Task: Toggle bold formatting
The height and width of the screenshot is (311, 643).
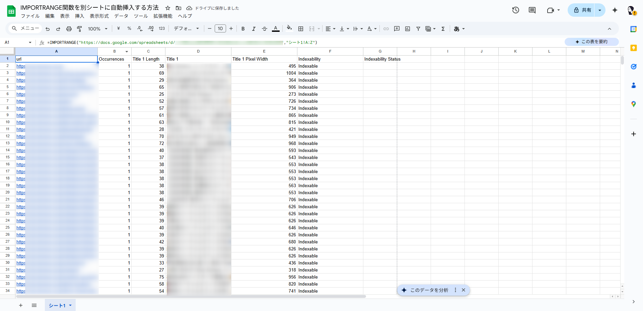Action: click(x=243, y=29)
